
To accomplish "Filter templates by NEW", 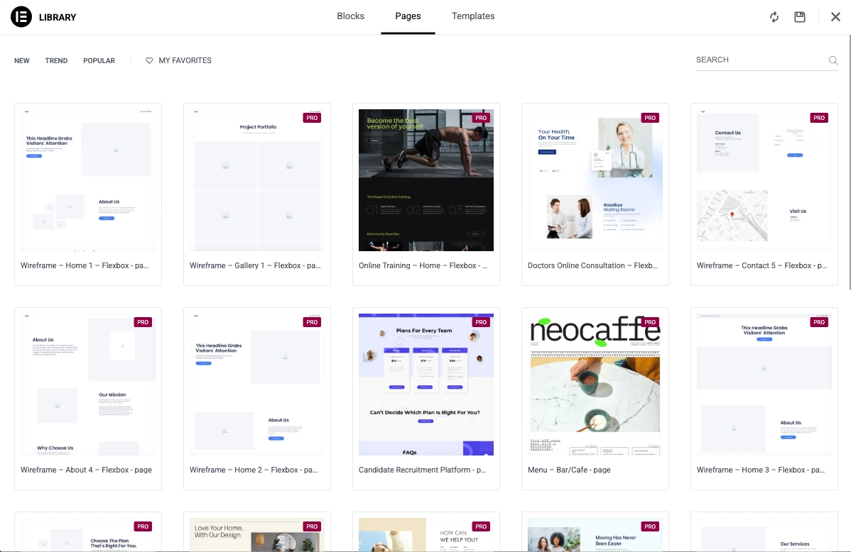I will (22, 61).
